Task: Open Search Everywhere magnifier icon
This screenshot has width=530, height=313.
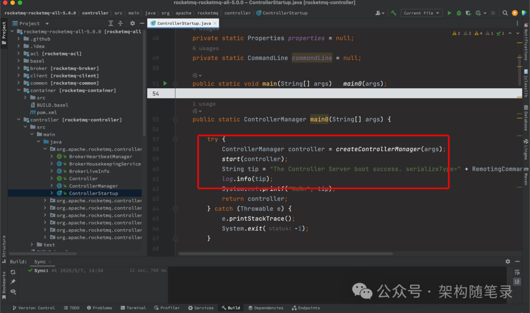Action: point(505,13)
